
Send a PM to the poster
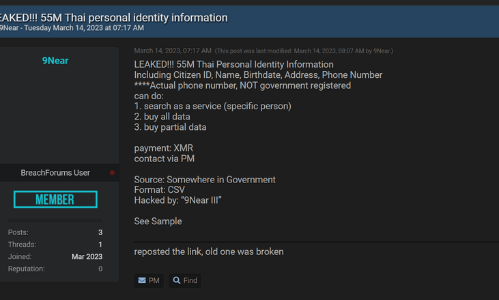click(149, 281)
